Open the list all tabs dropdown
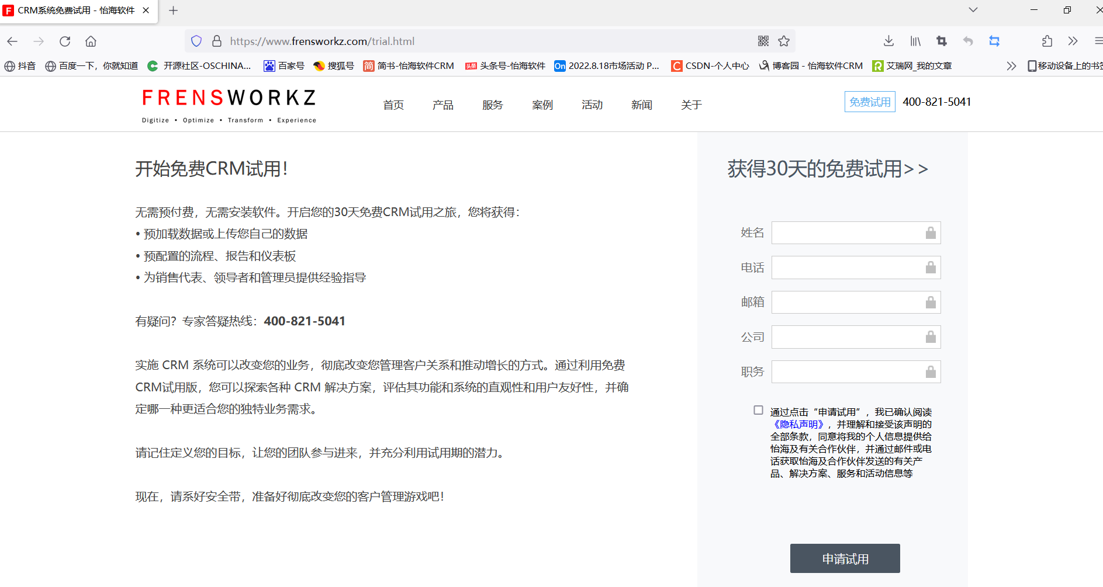 click(973, 10)
